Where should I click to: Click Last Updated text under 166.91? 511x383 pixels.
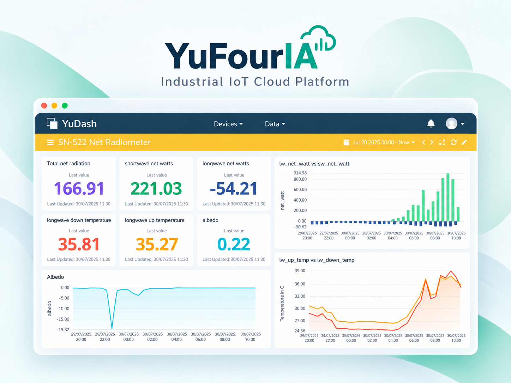pos(79,204)
